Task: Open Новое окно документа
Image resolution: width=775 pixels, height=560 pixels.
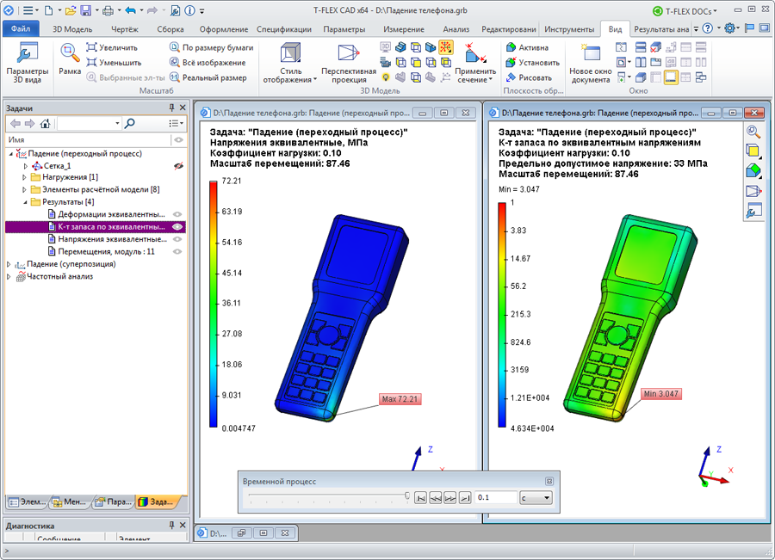Action: [590, 53]
